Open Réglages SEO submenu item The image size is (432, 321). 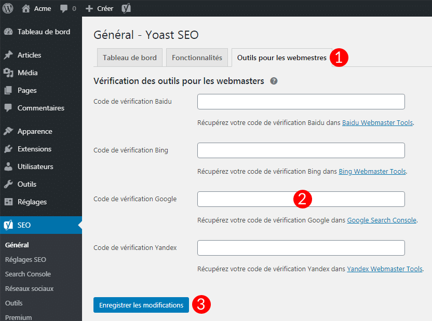pos(25,259)
